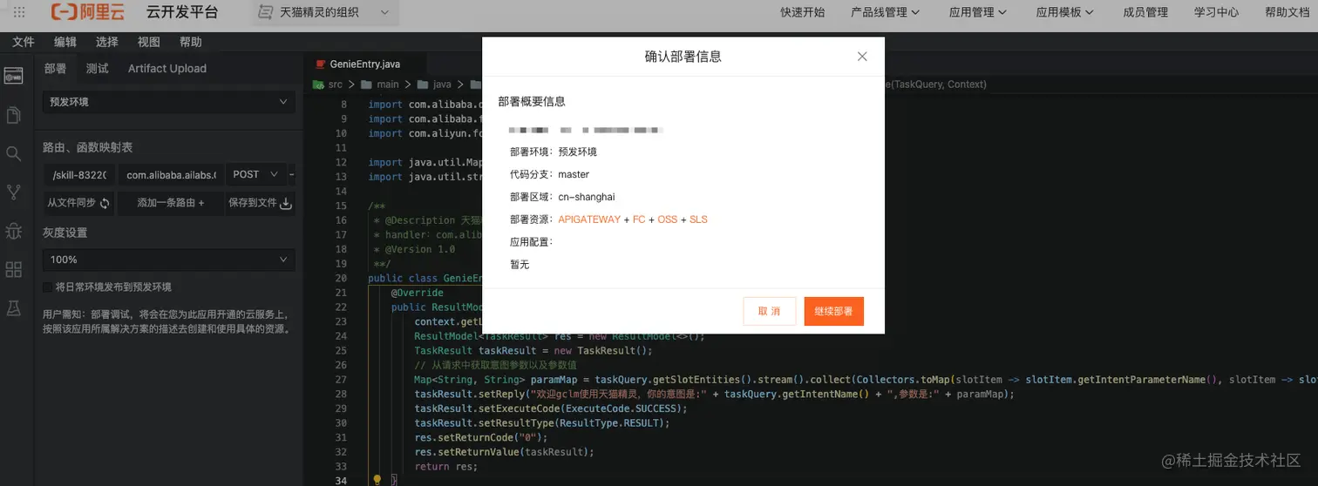Open the 帮助 menu
Image resolution: width=1318 pixels, height=486 pixels.
click(191, 42)
